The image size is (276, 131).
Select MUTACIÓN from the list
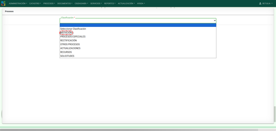click(x=138, y=33)
